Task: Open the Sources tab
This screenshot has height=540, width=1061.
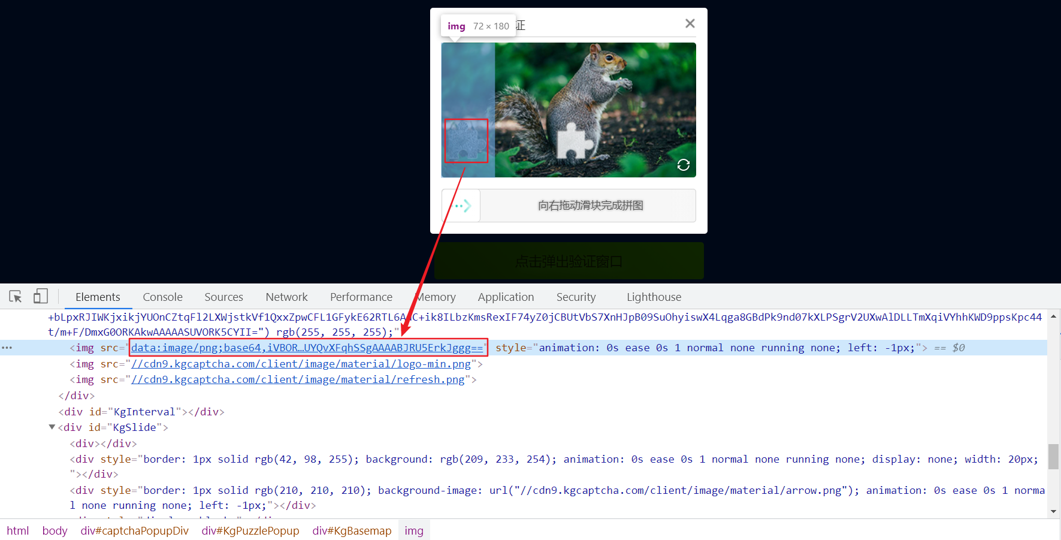Action: pyautogui.click(x=223, y=297)
